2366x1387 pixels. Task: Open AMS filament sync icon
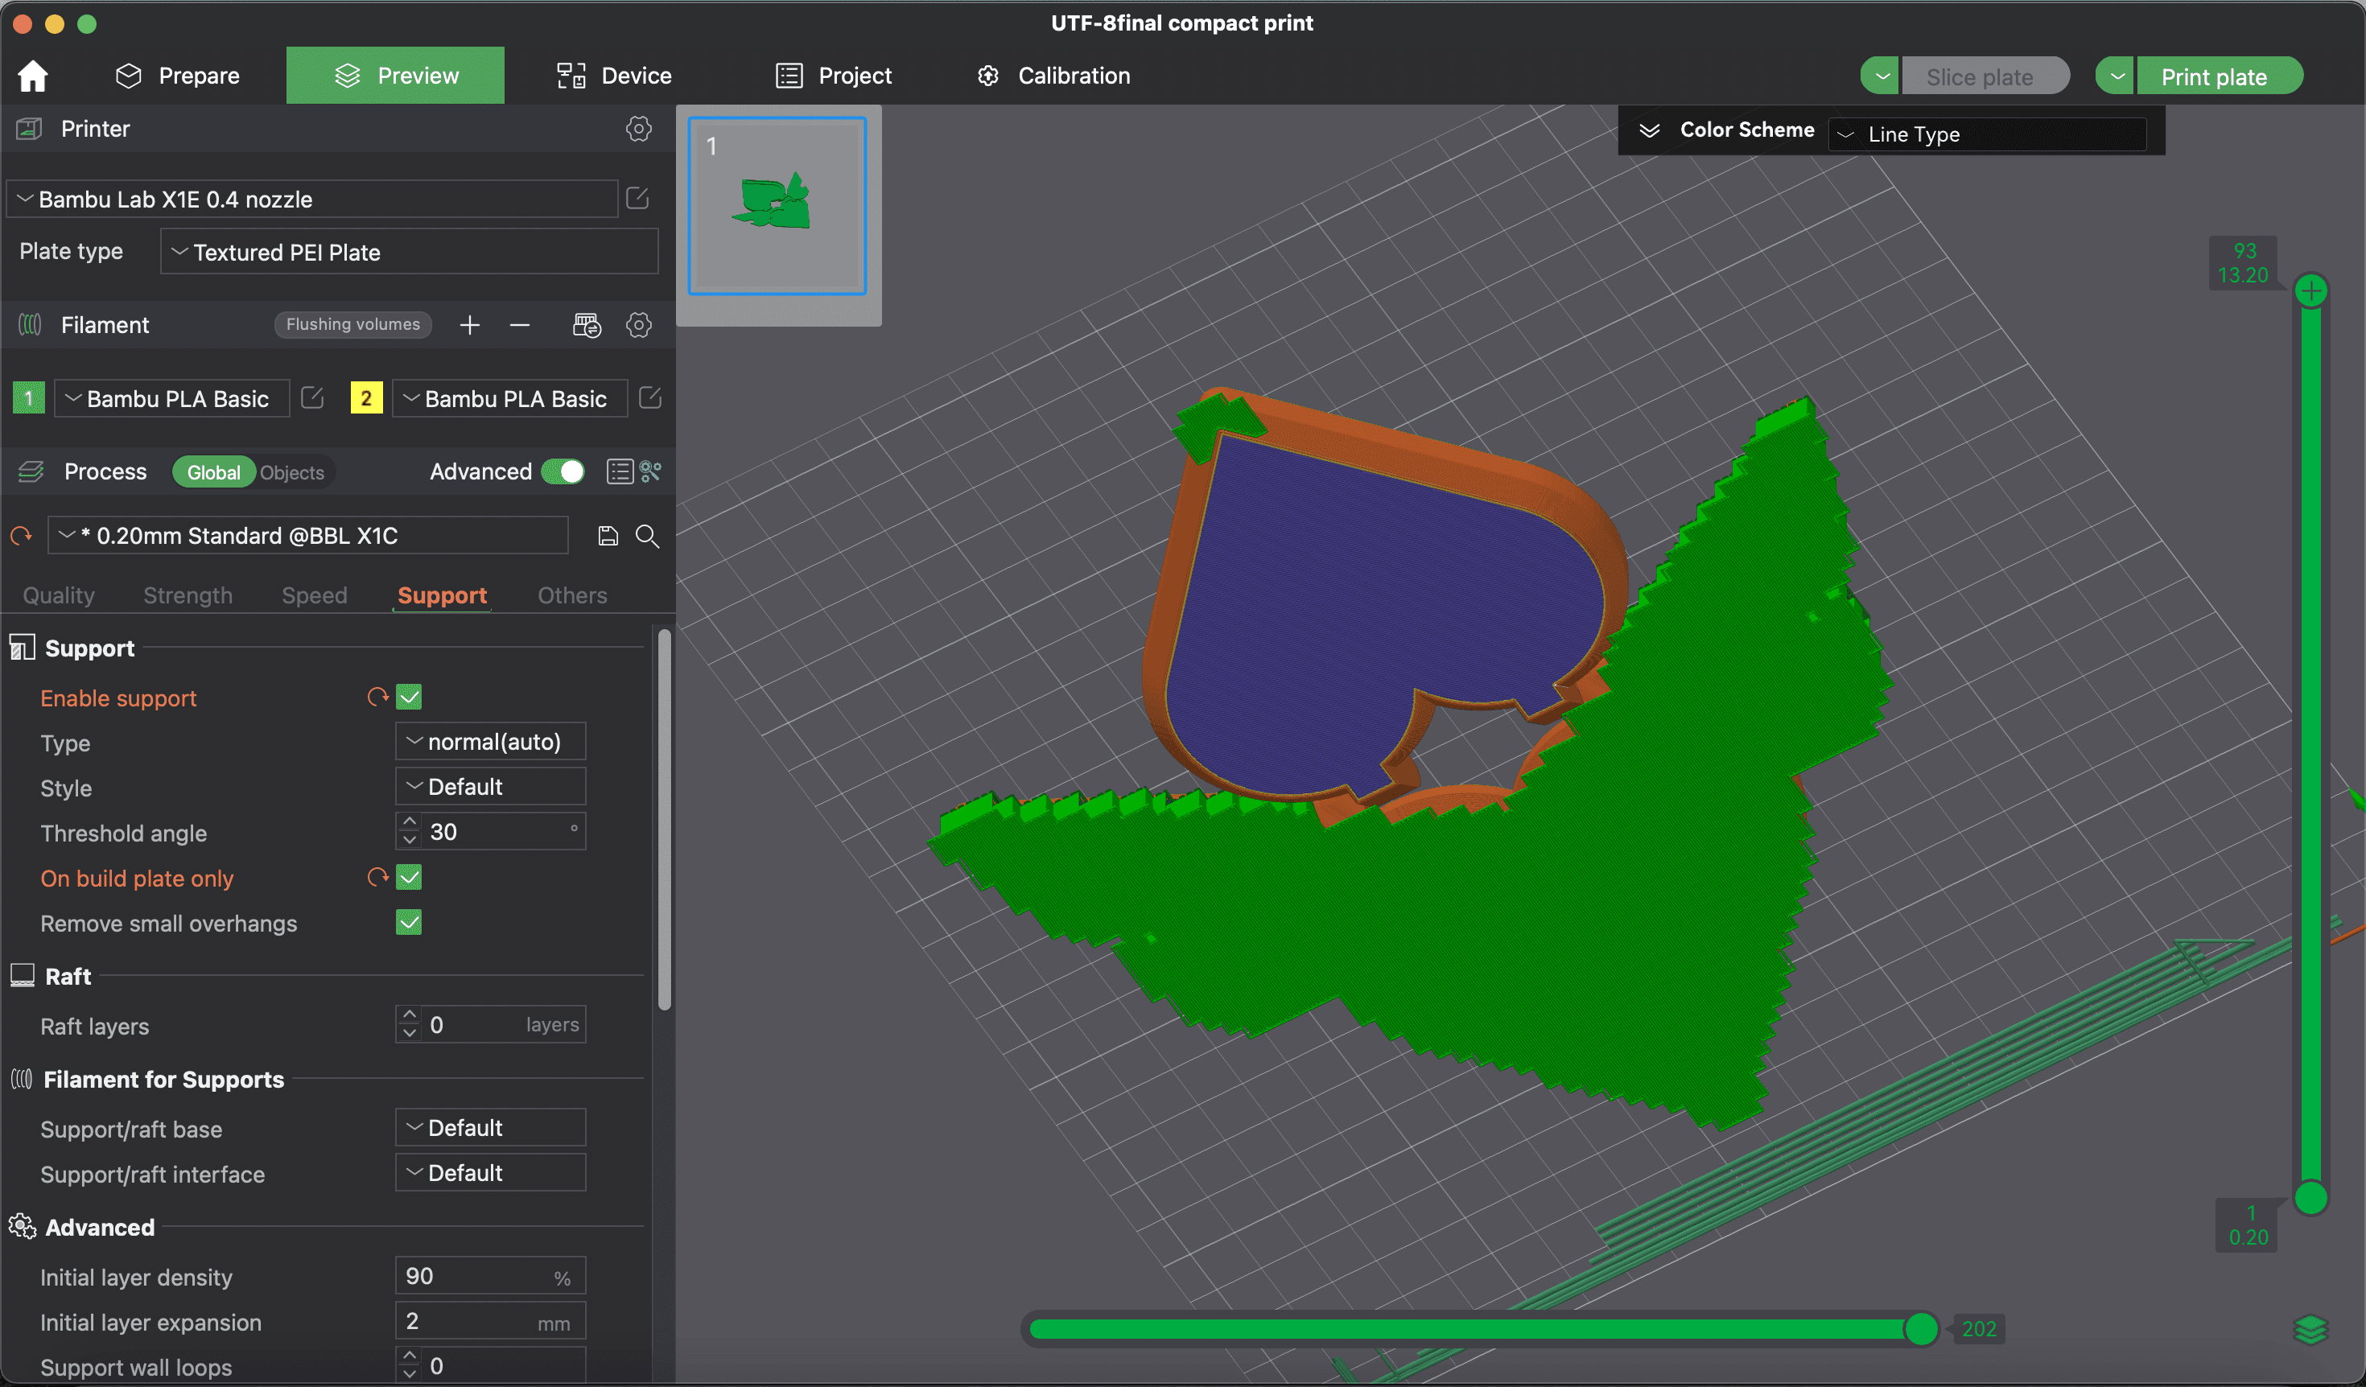click(587, 325)
